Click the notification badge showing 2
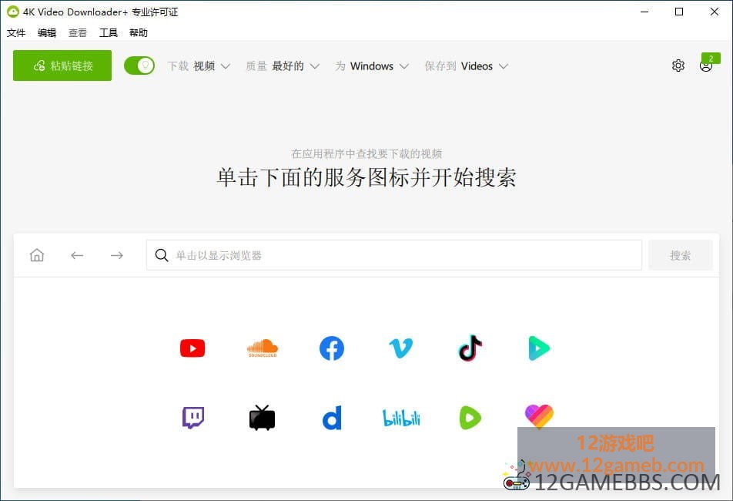The height and width of the screenshot is (501, 733). [711, 58]
